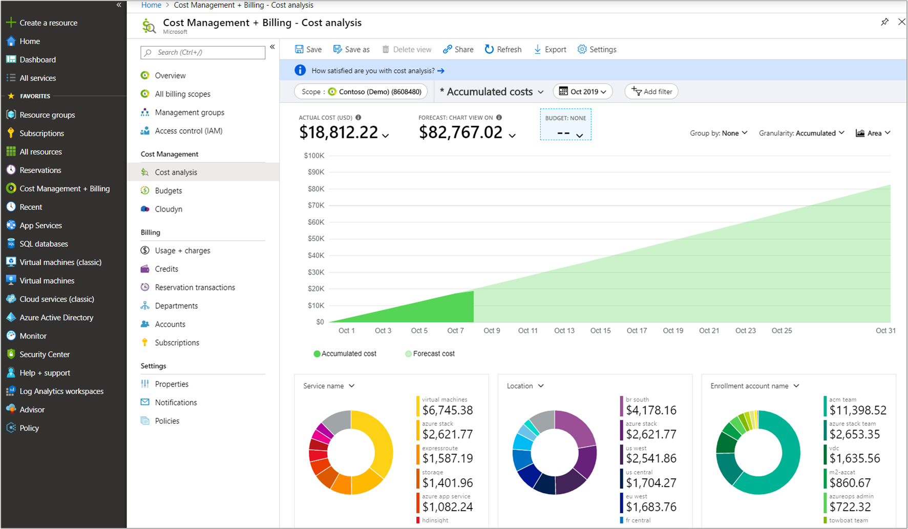This screenshot has height=529, width=908.
Task: Refresh the cost analysis data
Action: coord(502,49)
